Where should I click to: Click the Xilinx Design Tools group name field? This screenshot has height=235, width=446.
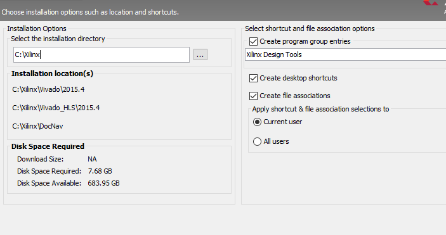345,54
